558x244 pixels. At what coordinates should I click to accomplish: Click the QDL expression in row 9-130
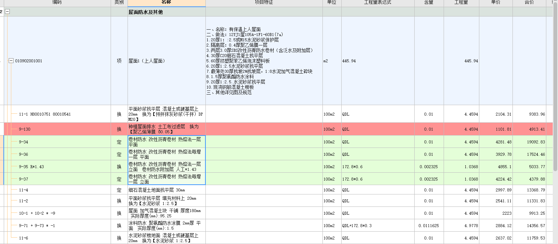[x=378, y=129]
